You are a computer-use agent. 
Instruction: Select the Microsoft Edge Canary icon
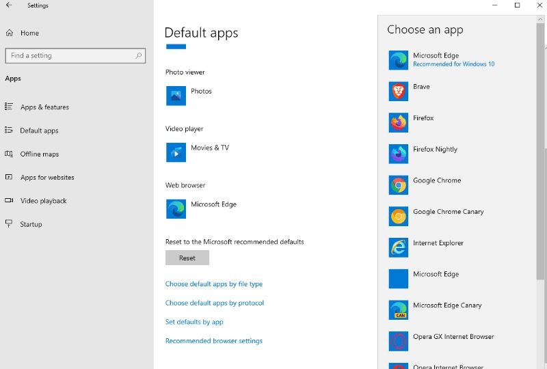[399, 310]
